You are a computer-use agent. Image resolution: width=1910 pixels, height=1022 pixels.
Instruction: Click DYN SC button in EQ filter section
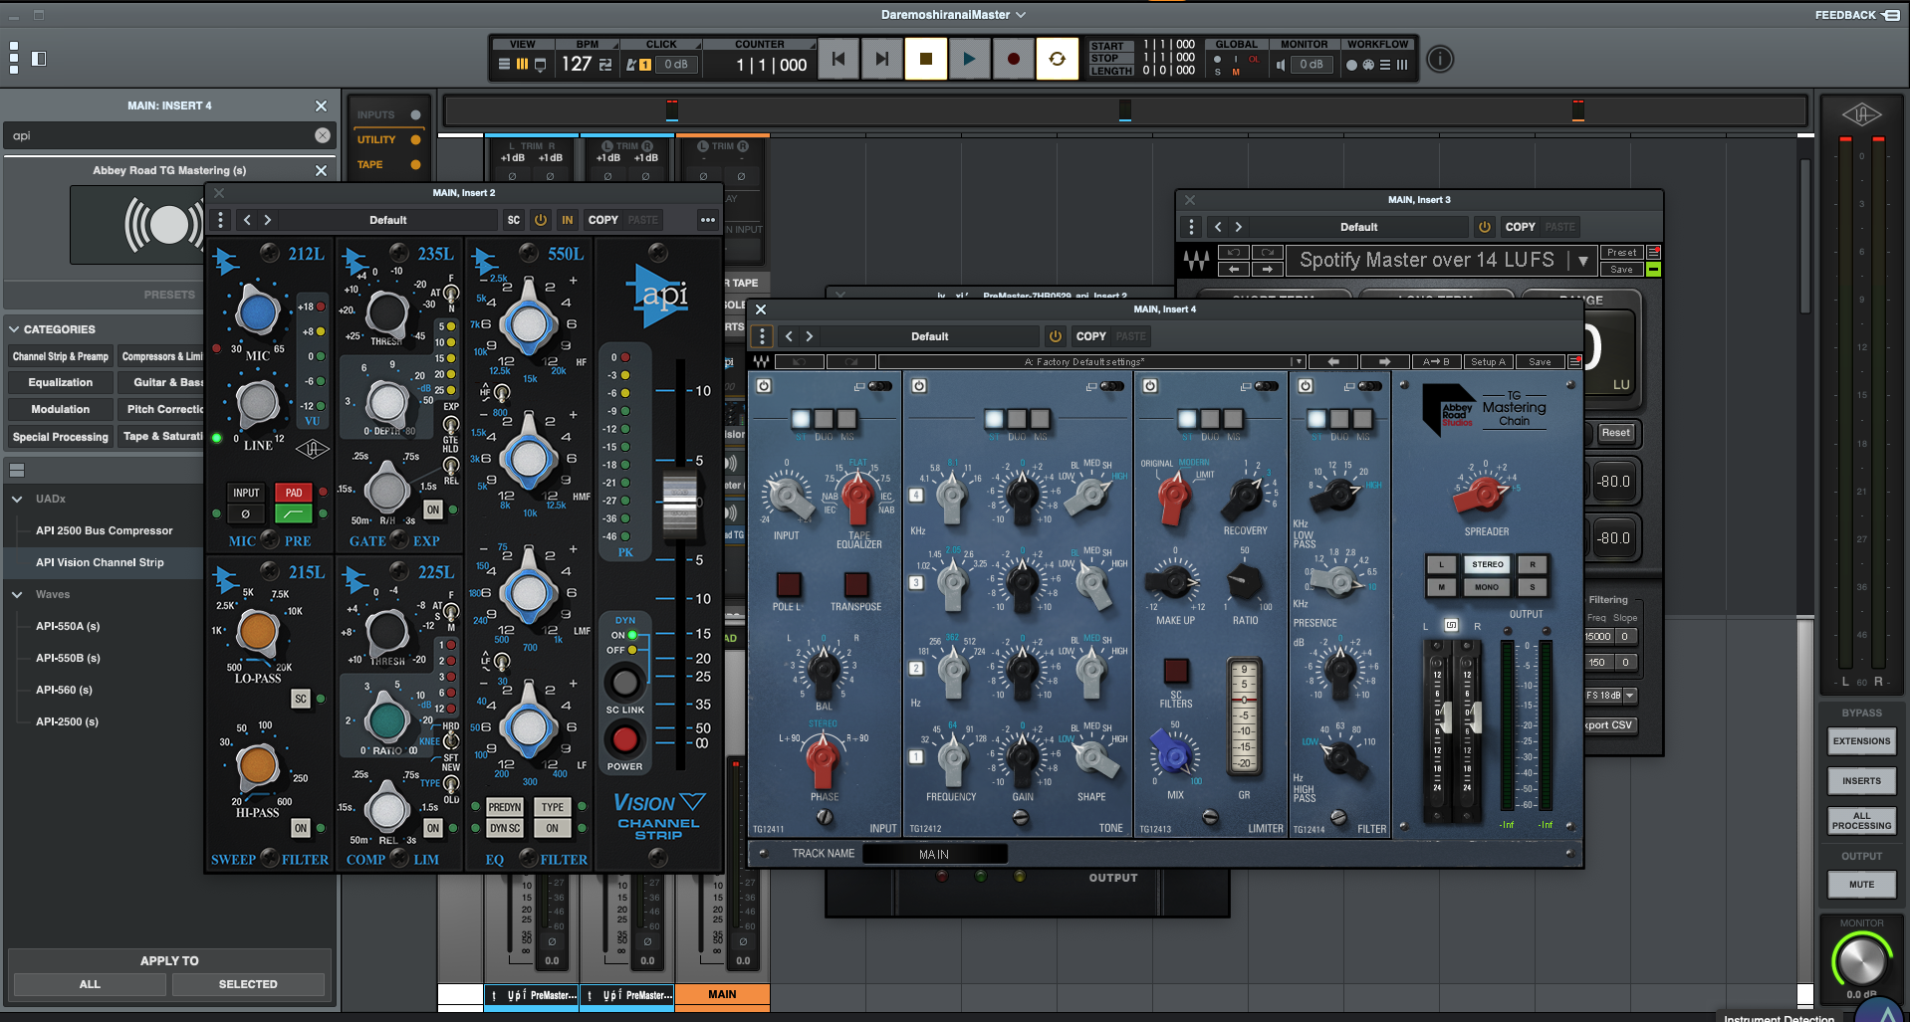(x=505, y=828)
